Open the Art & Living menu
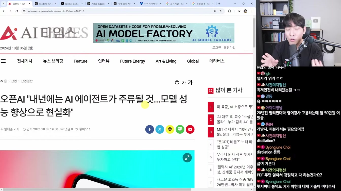The height and width of the screenshot is (191, 341). click(x=166, y=61)
